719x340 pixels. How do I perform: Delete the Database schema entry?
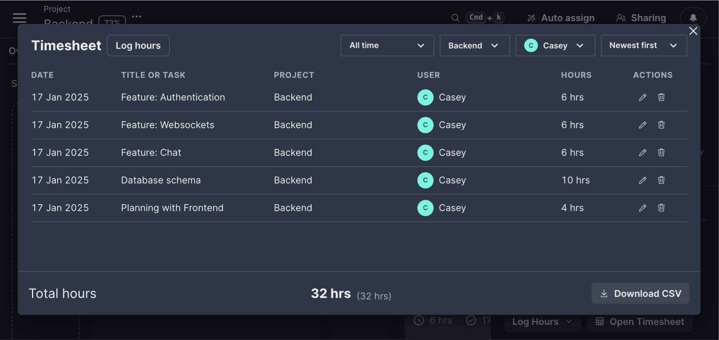(x=661, y=180)
